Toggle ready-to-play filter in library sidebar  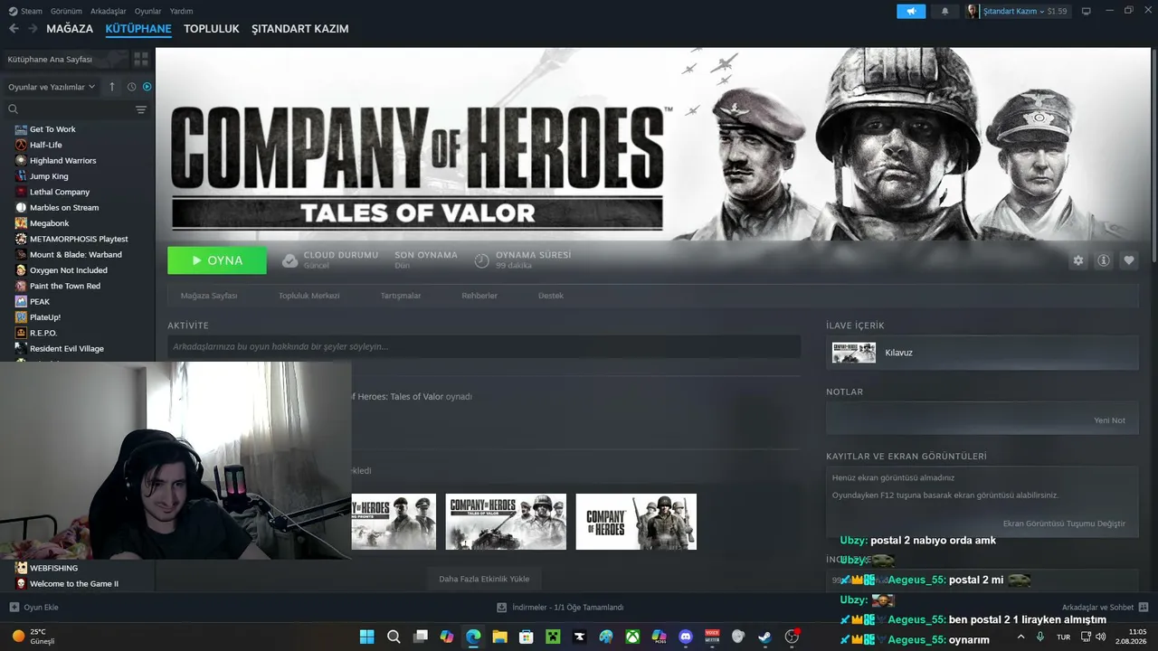click(147, 87)
